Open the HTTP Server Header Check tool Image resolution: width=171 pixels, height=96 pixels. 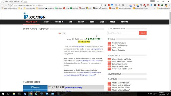tap(122, 69)
